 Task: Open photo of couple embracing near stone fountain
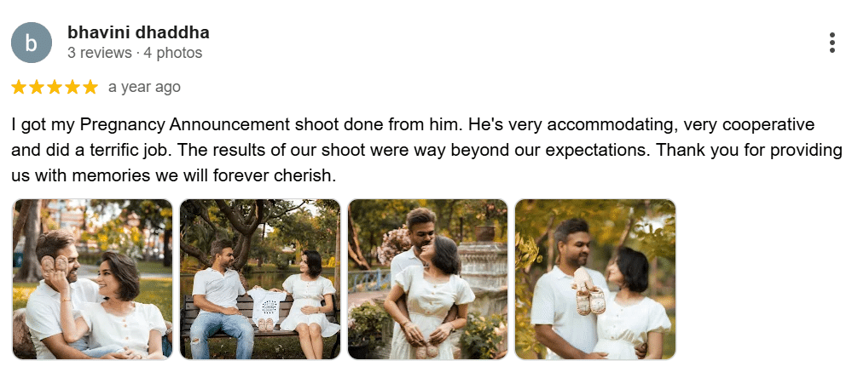tap(427, 279)
